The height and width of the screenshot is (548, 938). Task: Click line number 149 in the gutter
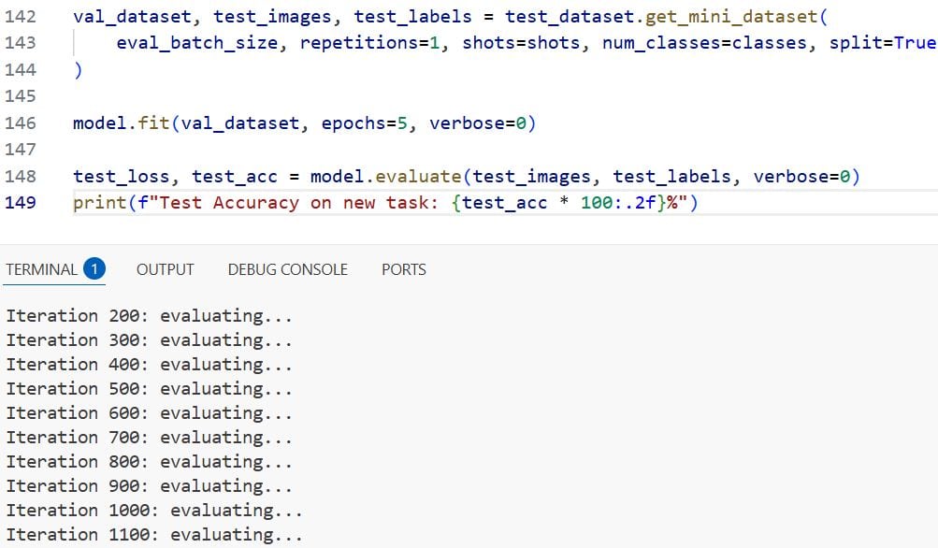(x=28, y=201)
